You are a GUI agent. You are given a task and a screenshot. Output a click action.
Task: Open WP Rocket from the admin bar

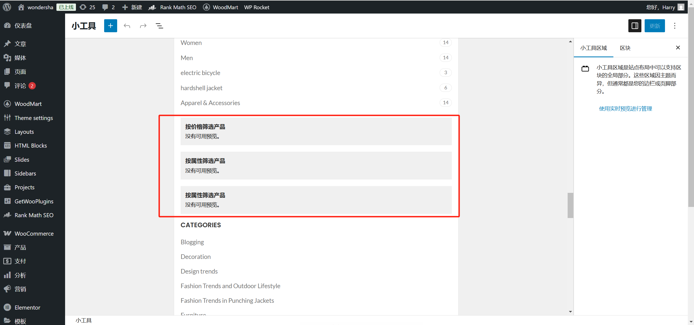coord(256,7)
